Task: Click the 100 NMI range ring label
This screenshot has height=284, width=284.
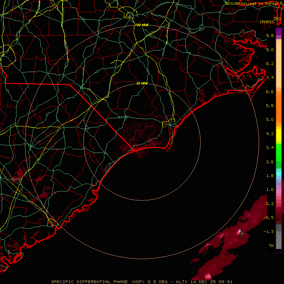Action: (x=142, y=25)
